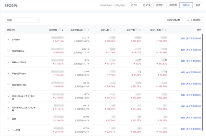
Task: Open 类目下商品排行 for 个人护理
Action: 194,130
